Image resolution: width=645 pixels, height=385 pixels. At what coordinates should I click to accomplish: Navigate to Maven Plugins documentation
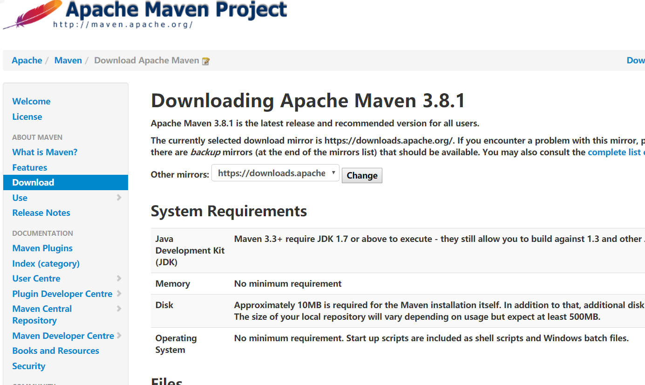tap(42, 248)
